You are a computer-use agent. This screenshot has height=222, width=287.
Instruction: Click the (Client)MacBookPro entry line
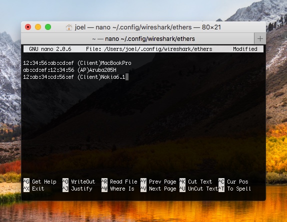77,63
